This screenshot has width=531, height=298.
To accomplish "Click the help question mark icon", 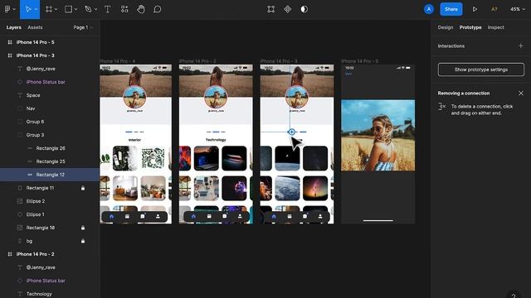I will click(x=514, y=296).
